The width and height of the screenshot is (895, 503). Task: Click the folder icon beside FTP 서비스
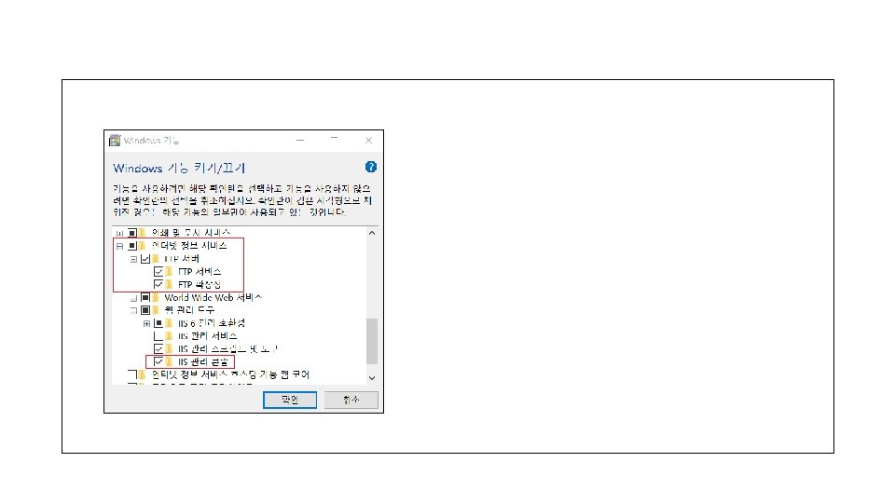point(169,272)
